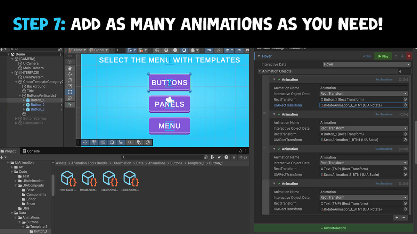
Task: Remove Hover interaction with red X
Action: [x=409, y=56]
